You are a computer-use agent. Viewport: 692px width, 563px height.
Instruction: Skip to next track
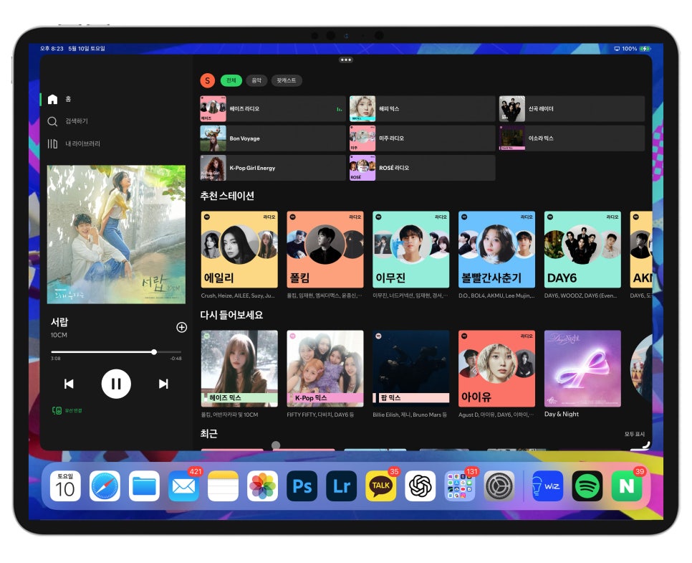[164, 384]
